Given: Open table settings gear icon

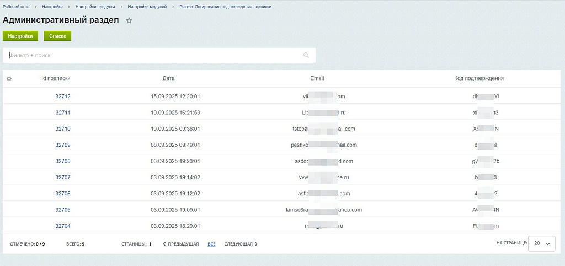Looking at the screenshot, I should click(x=9, y=78).
